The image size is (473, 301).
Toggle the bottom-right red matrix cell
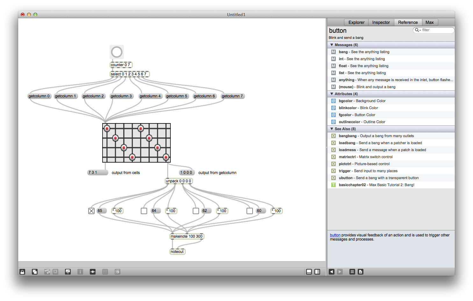[166, 157]
